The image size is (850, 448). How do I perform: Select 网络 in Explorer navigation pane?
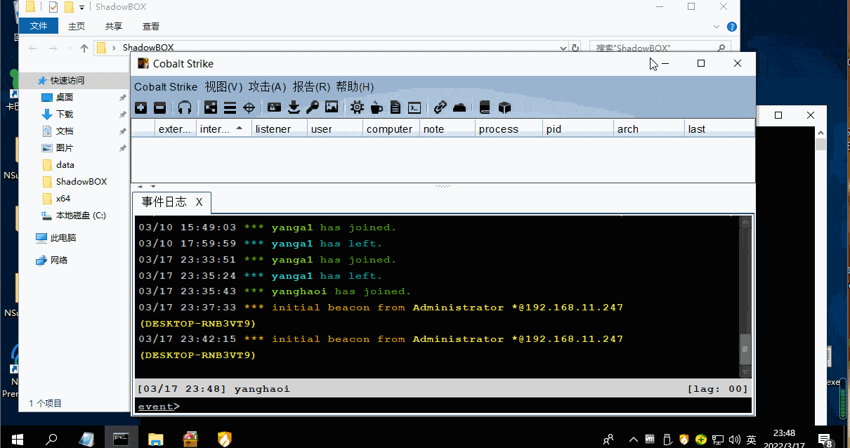coord(60,261)
